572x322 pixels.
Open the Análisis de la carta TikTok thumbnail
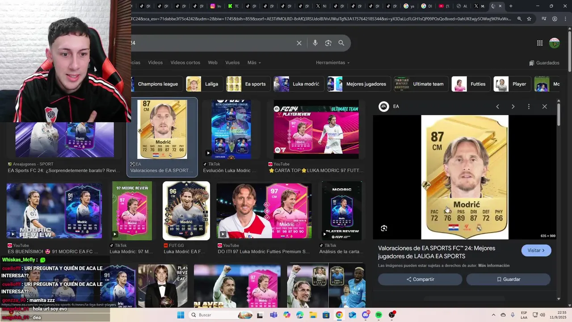point(342,211)
